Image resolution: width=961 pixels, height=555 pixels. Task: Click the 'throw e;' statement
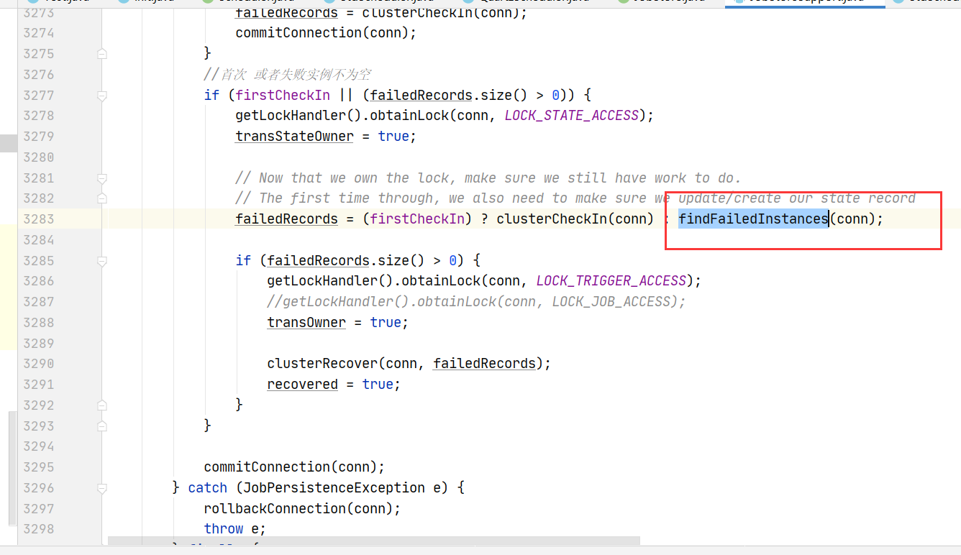click(x=235, y=528)
